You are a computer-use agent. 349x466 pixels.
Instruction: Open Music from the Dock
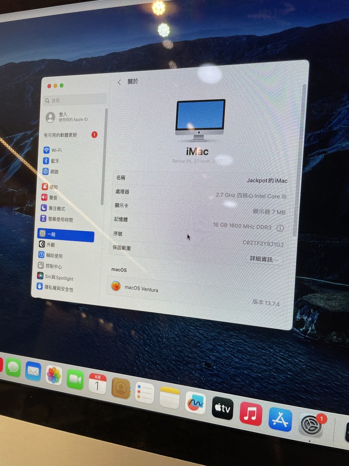251,414
